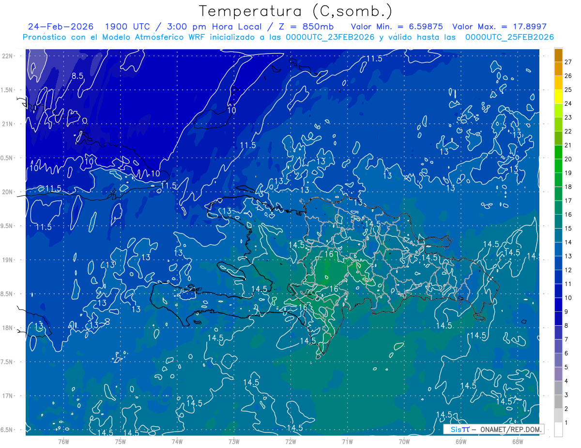
Task: Click the "75W" longitude label
Action: pyautogui.click(x=121, y=441)
